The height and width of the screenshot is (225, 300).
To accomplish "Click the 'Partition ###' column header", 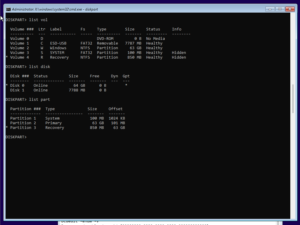I will point(25,109).
